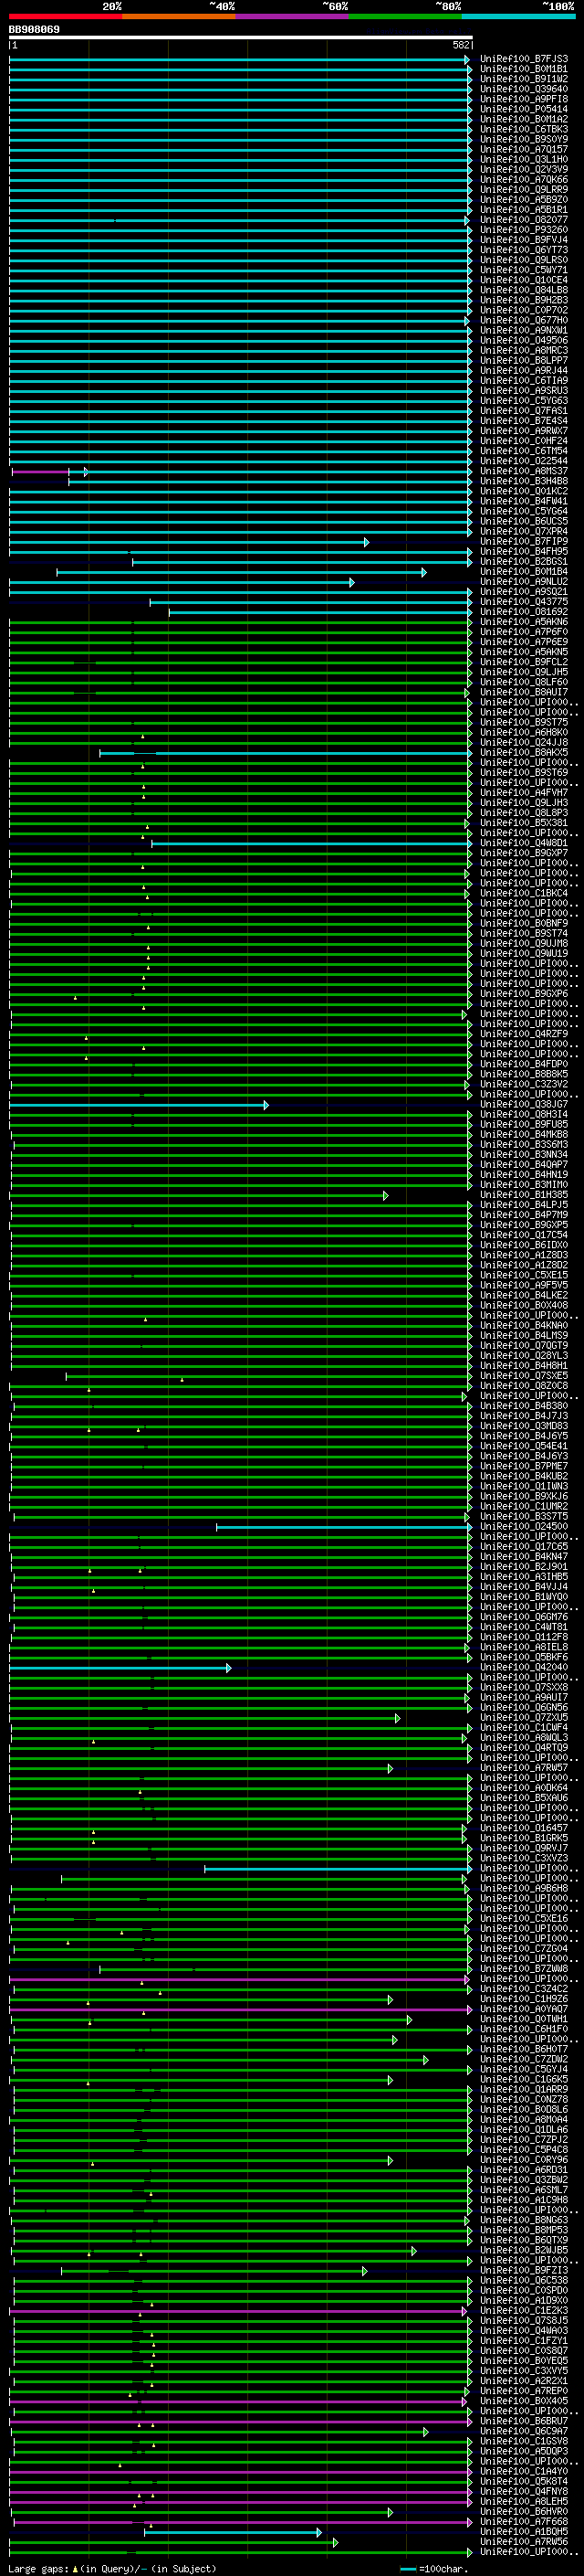The image size is (584, 2576).
Task: Click the UniRef100_B5X381 label
Action: coord(524,823)
